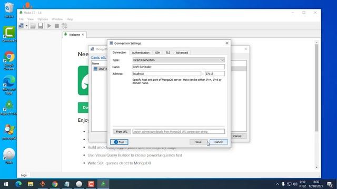The height and width of the screenshot is (189, 337).
Task: Click the execute play toolbar icon
Action: [49, 26]
